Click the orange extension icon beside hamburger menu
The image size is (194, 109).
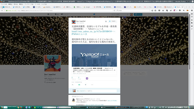click(x=187, y=11)
